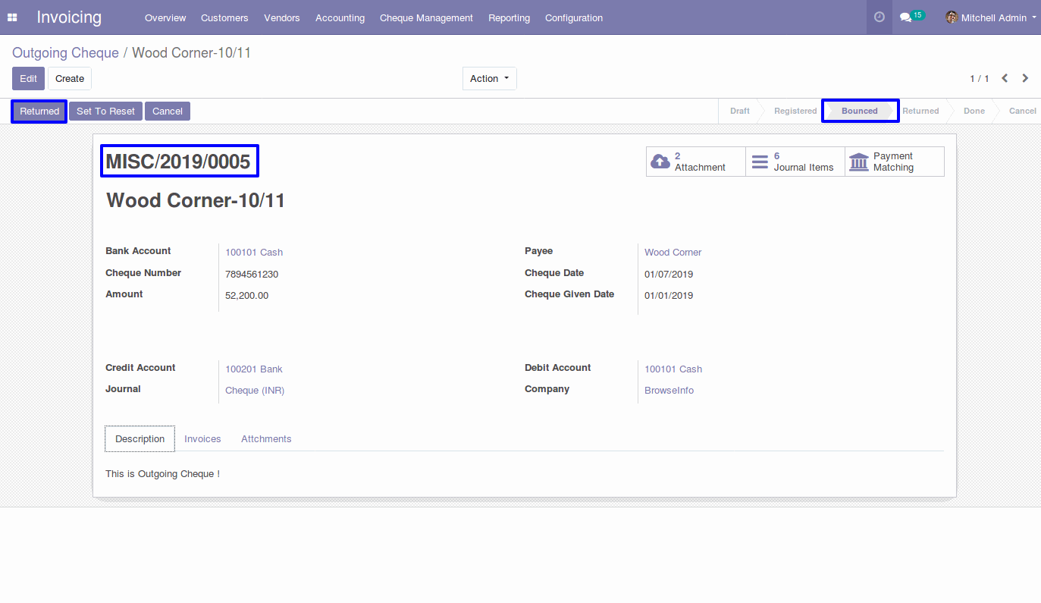Expand the Action dropdown

point(490,79)
